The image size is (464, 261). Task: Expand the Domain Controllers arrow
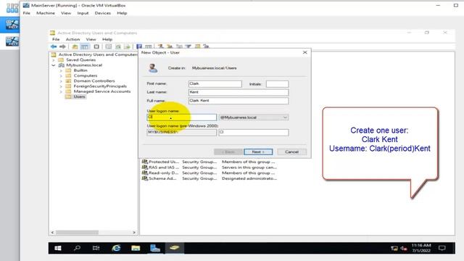tap(61, 80)
